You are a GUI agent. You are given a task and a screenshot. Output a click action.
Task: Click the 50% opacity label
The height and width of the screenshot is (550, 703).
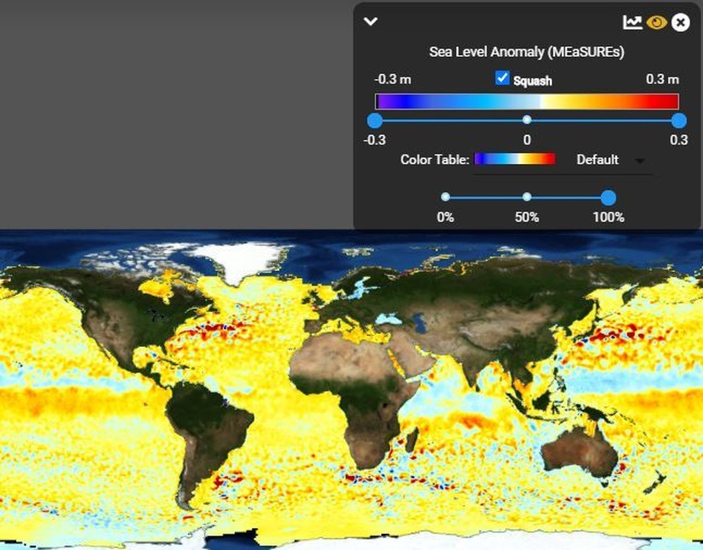click(x=527, y=218)
